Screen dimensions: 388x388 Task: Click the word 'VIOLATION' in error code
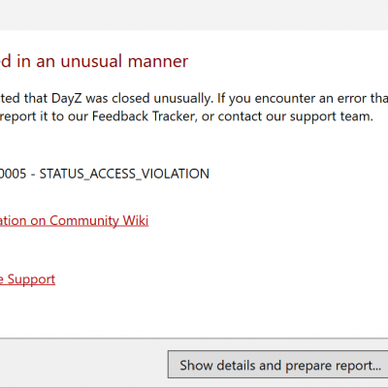(x=176, y=174)
